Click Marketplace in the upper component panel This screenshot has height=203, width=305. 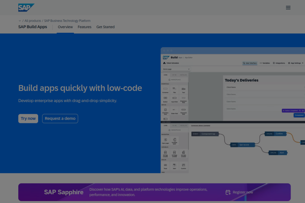175,80
